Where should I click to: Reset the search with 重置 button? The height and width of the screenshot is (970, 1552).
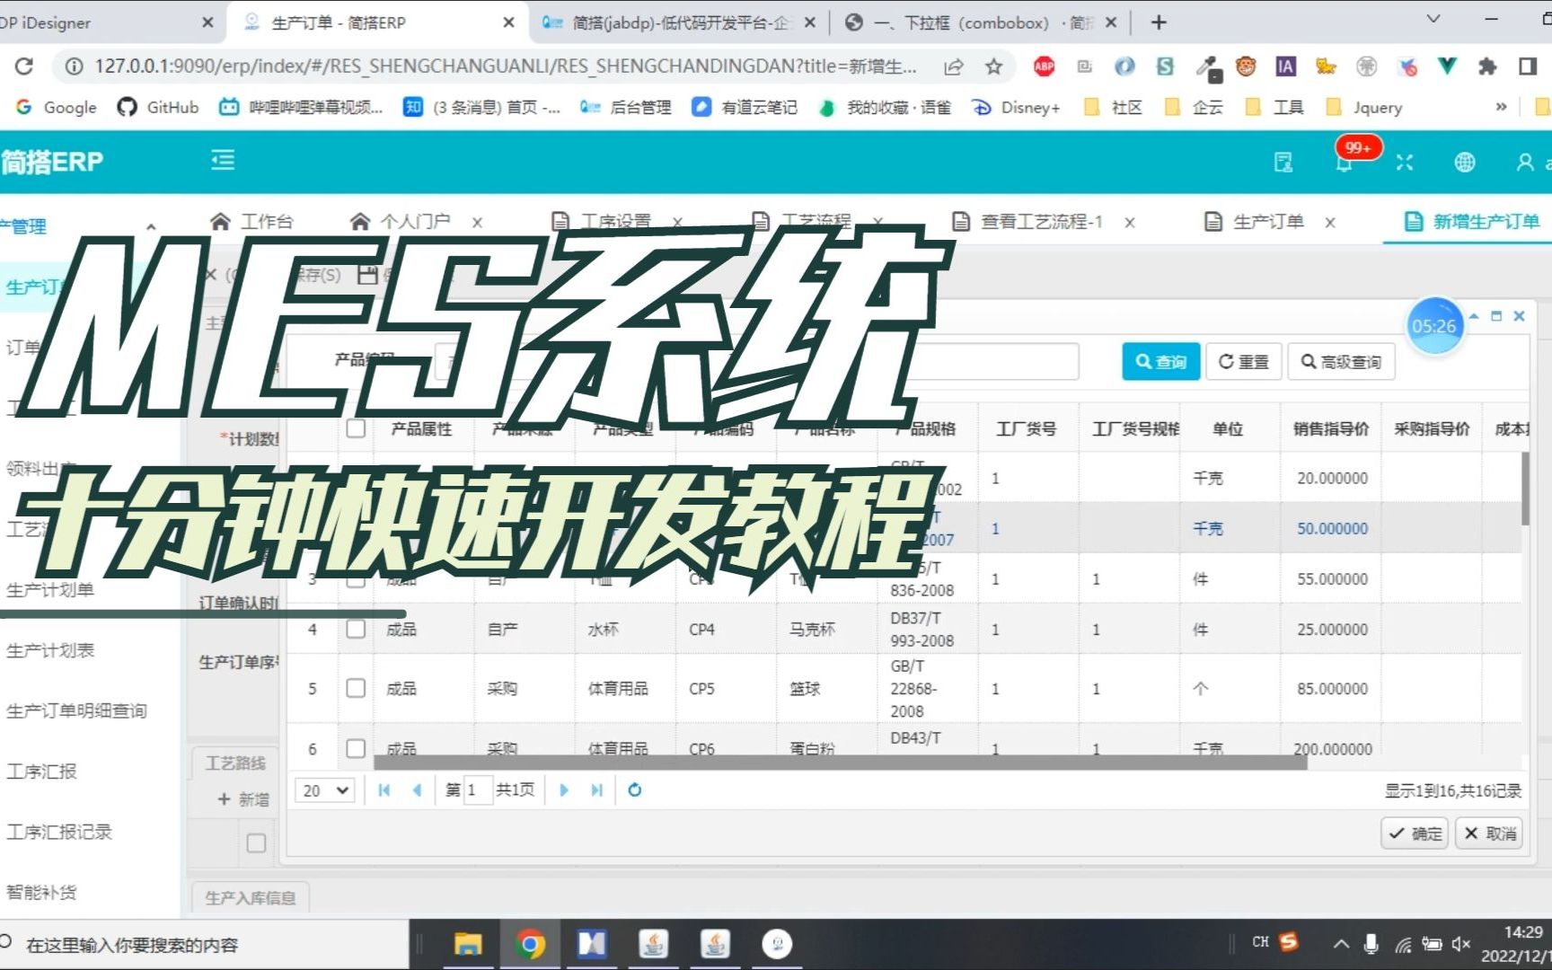point(1243,361)
